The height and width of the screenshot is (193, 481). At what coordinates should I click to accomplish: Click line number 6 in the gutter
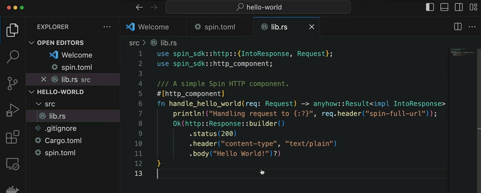click(140, 104)
